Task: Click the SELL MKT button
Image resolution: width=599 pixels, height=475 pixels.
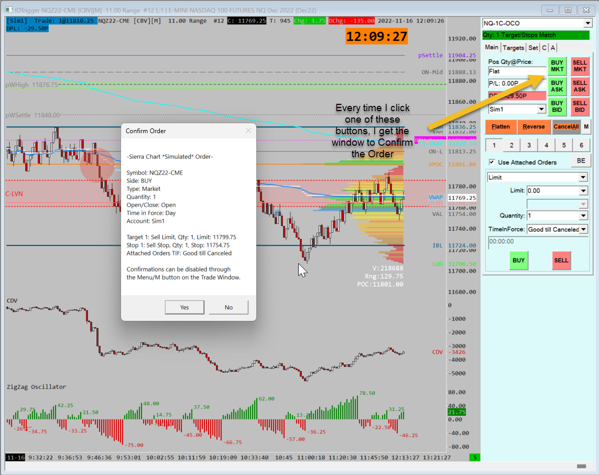Action: tap(580, 66)
